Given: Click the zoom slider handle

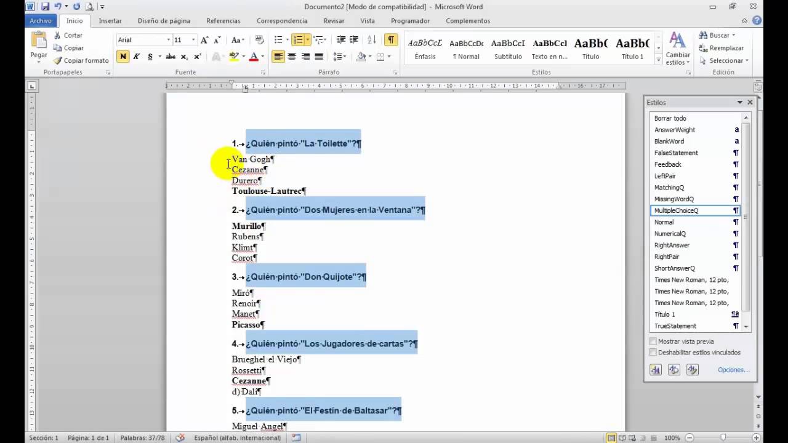Looking at the screenshot, I should tap(725, 438).
